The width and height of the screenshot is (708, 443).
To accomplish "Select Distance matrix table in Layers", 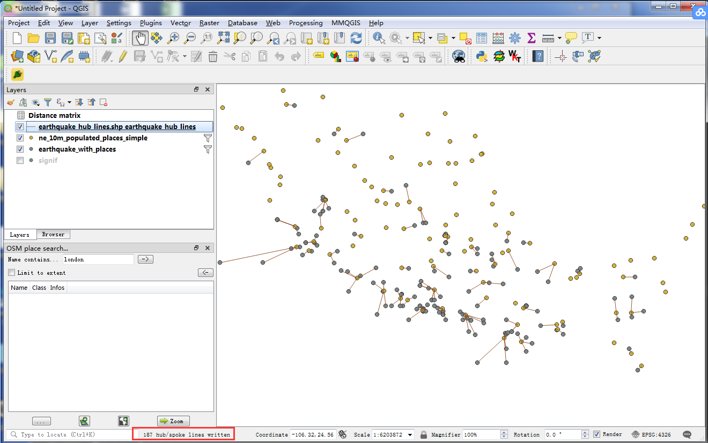I will 54,115.
